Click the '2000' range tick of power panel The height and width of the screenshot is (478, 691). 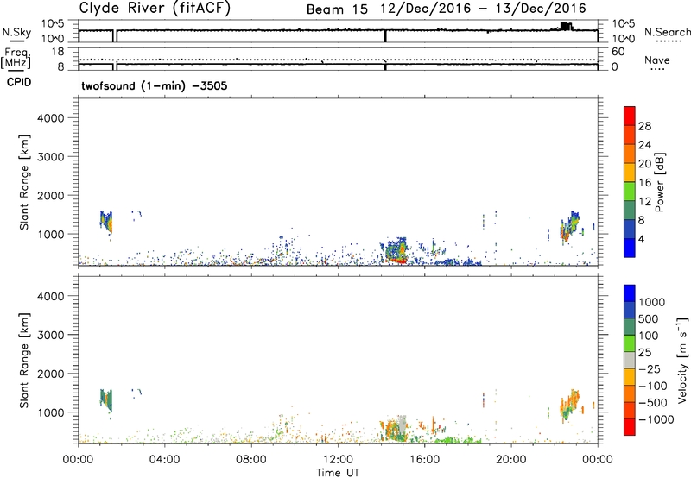tap(51, 196)
